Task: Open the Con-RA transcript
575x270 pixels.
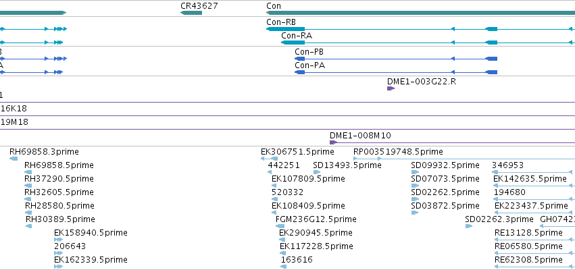Action: point(428,43)
